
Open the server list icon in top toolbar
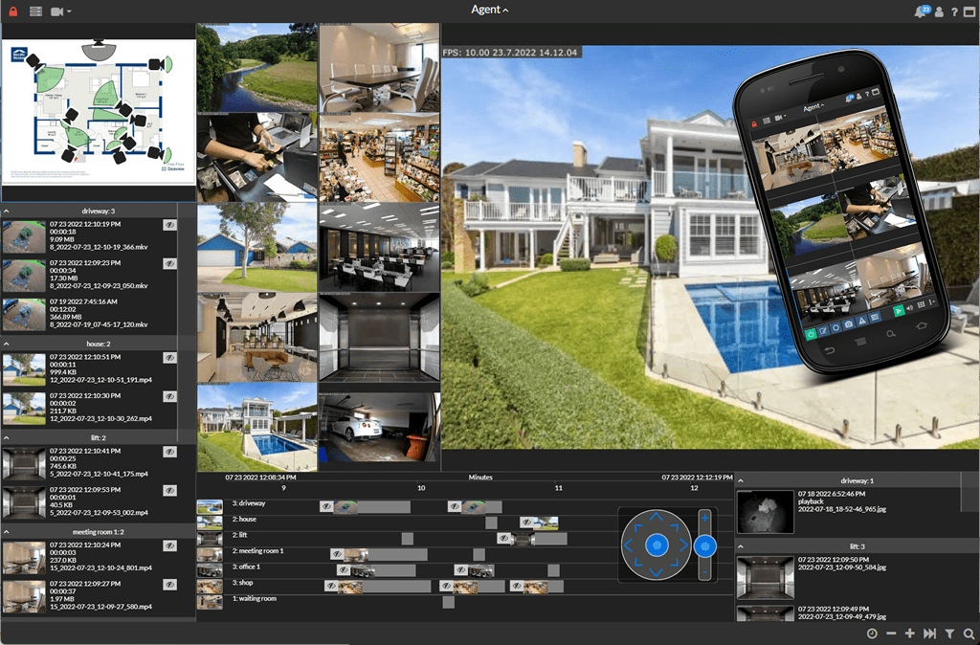[35, 11]
